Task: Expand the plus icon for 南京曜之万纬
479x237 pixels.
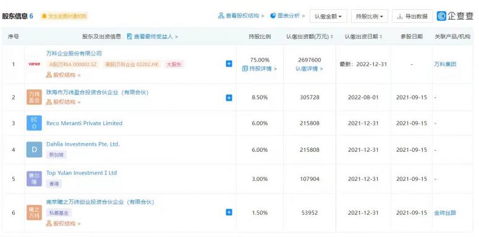Action: point(229,212)
